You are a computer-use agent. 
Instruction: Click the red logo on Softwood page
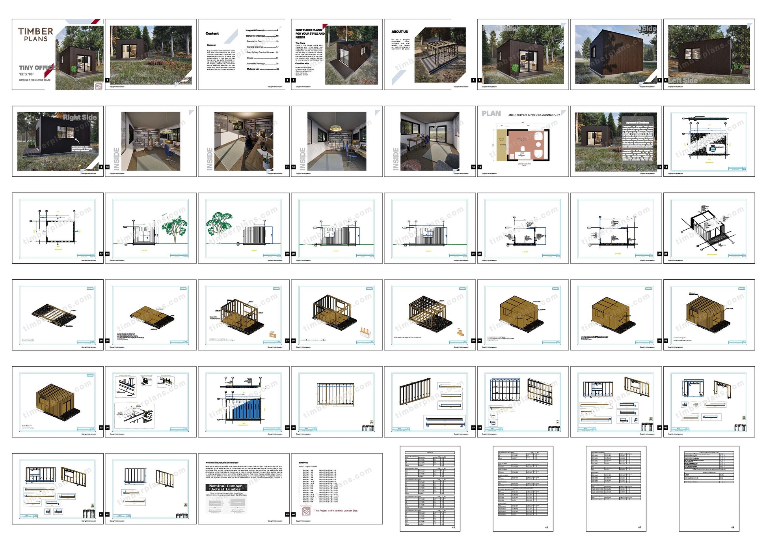(x=306, y=511)
